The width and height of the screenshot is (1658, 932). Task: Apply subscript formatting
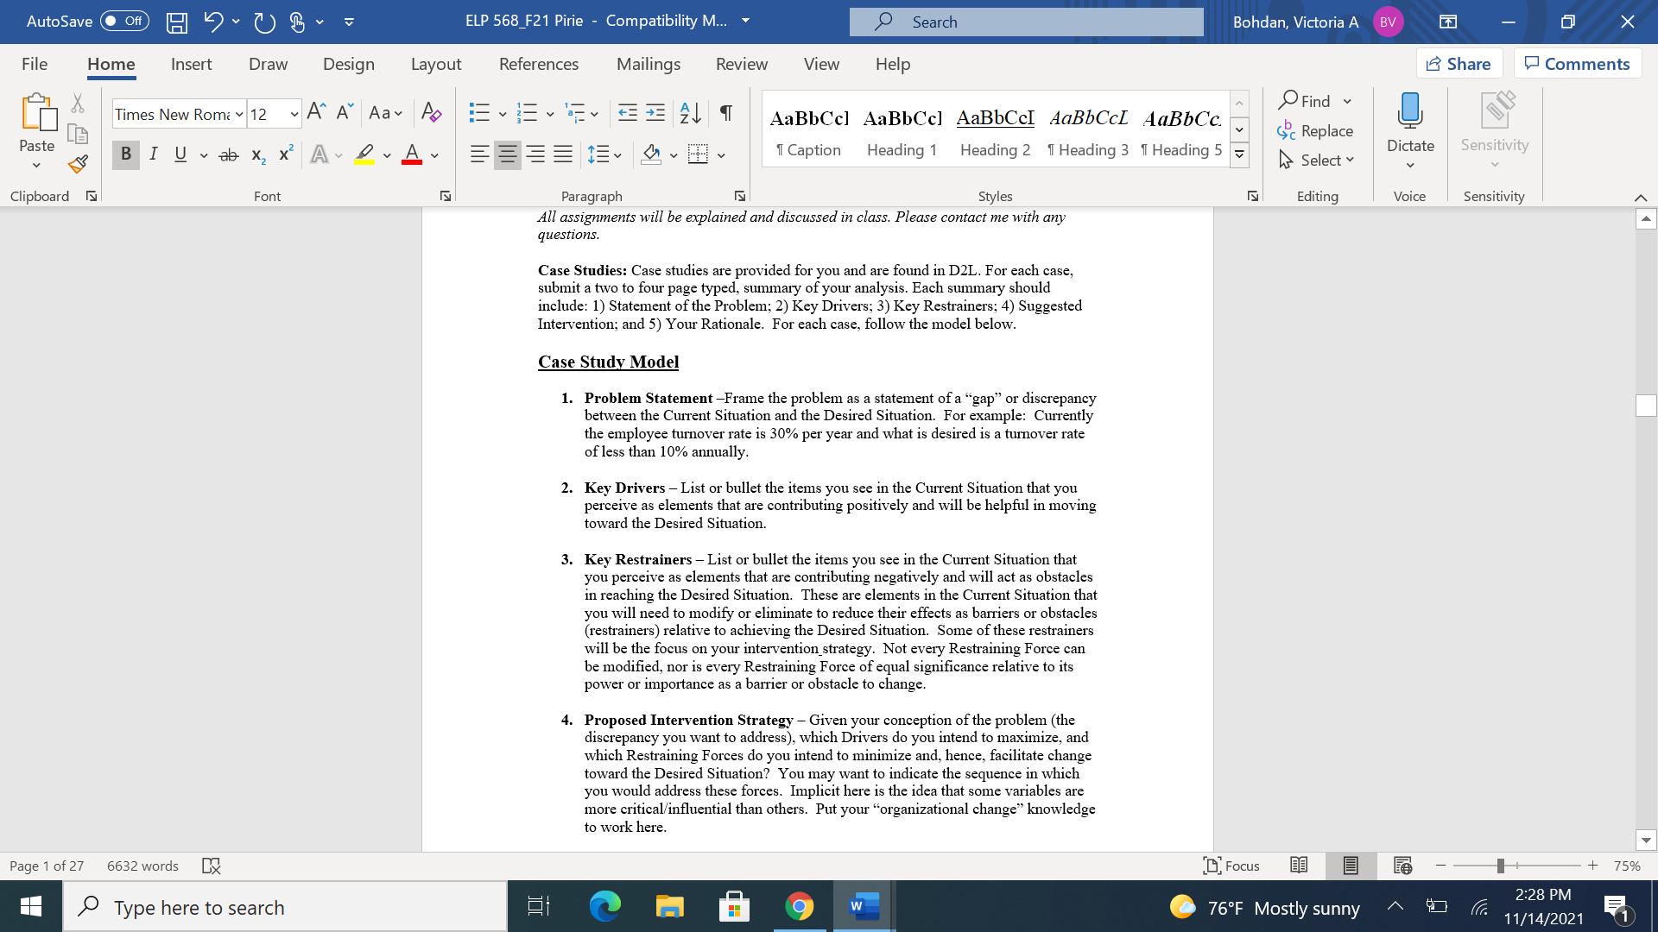pos(258,155)
